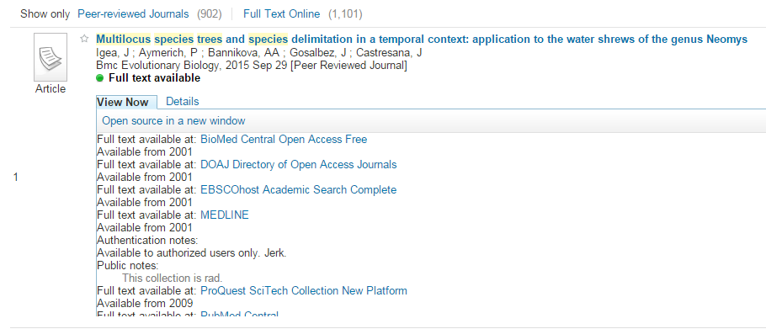Image resolution: width=766 pixels, height=329 pixels.
Task: Click the Article document thumbnail icon
Action: 51,57
